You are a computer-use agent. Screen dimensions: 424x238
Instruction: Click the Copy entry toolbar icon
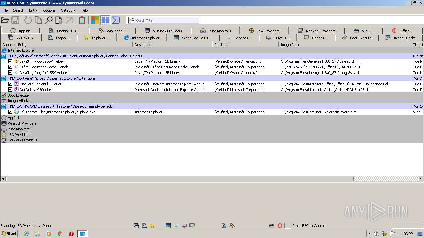click(38, 20)
